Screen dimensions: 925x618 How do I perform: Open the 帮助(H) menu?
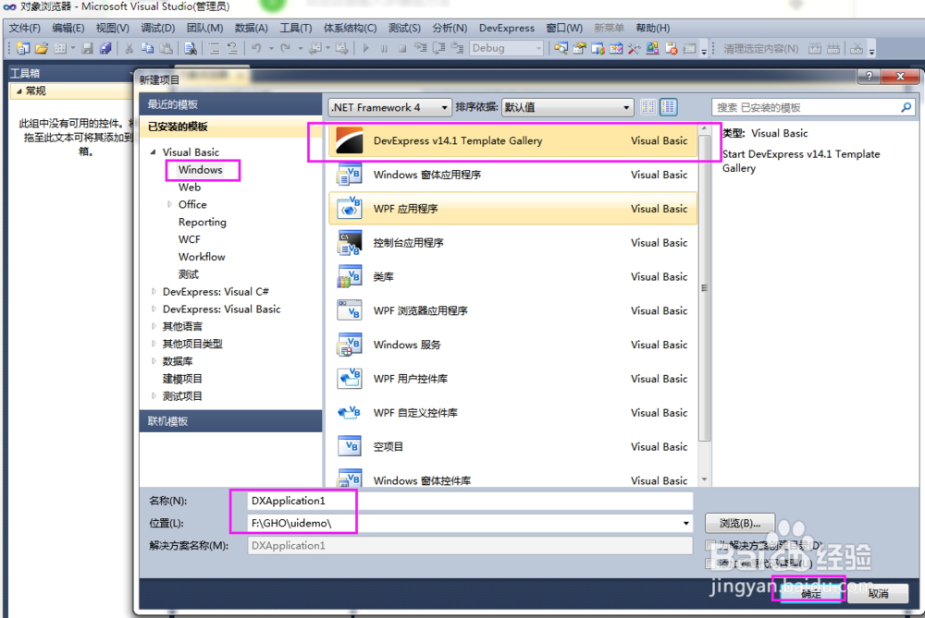pyautogui.click(x=652, y=28)
